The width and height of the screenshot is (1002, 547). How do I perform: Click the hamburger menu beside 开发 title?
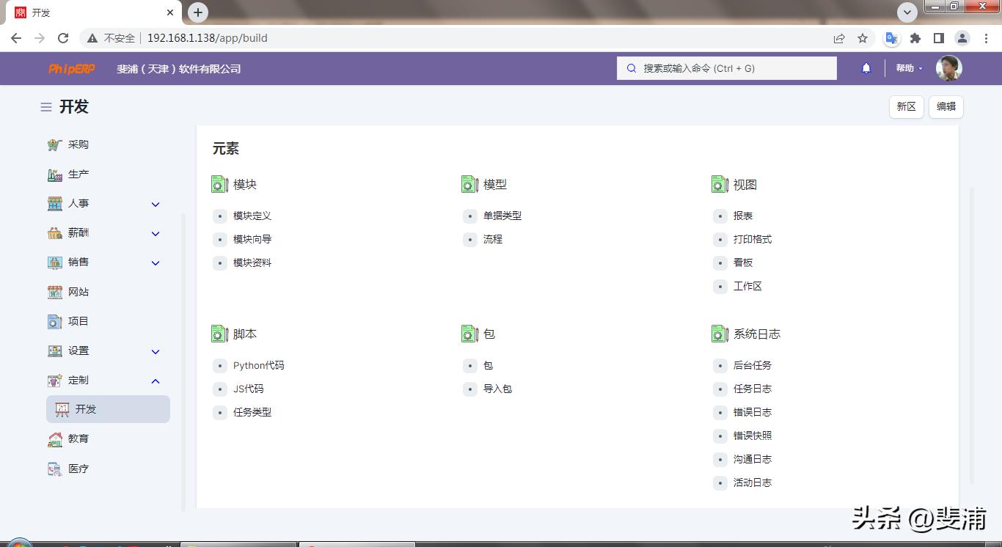pos(45,106)
